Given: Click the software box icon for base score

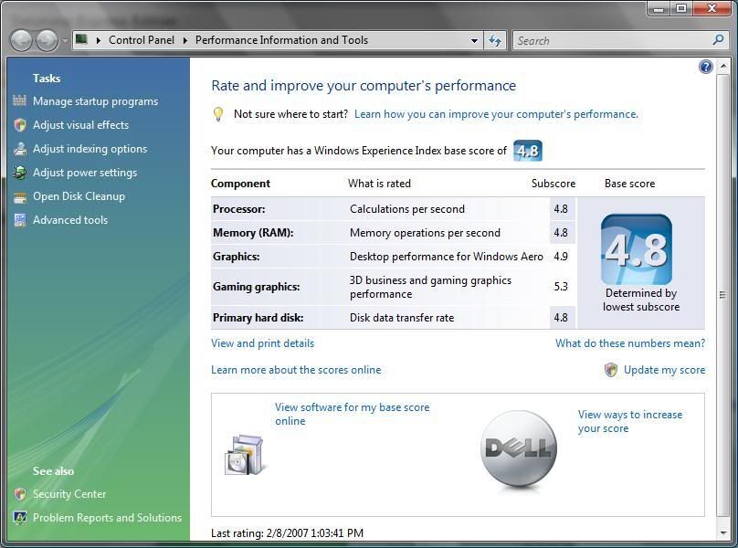Looking at the screenshot, I should tap(244, 454).
